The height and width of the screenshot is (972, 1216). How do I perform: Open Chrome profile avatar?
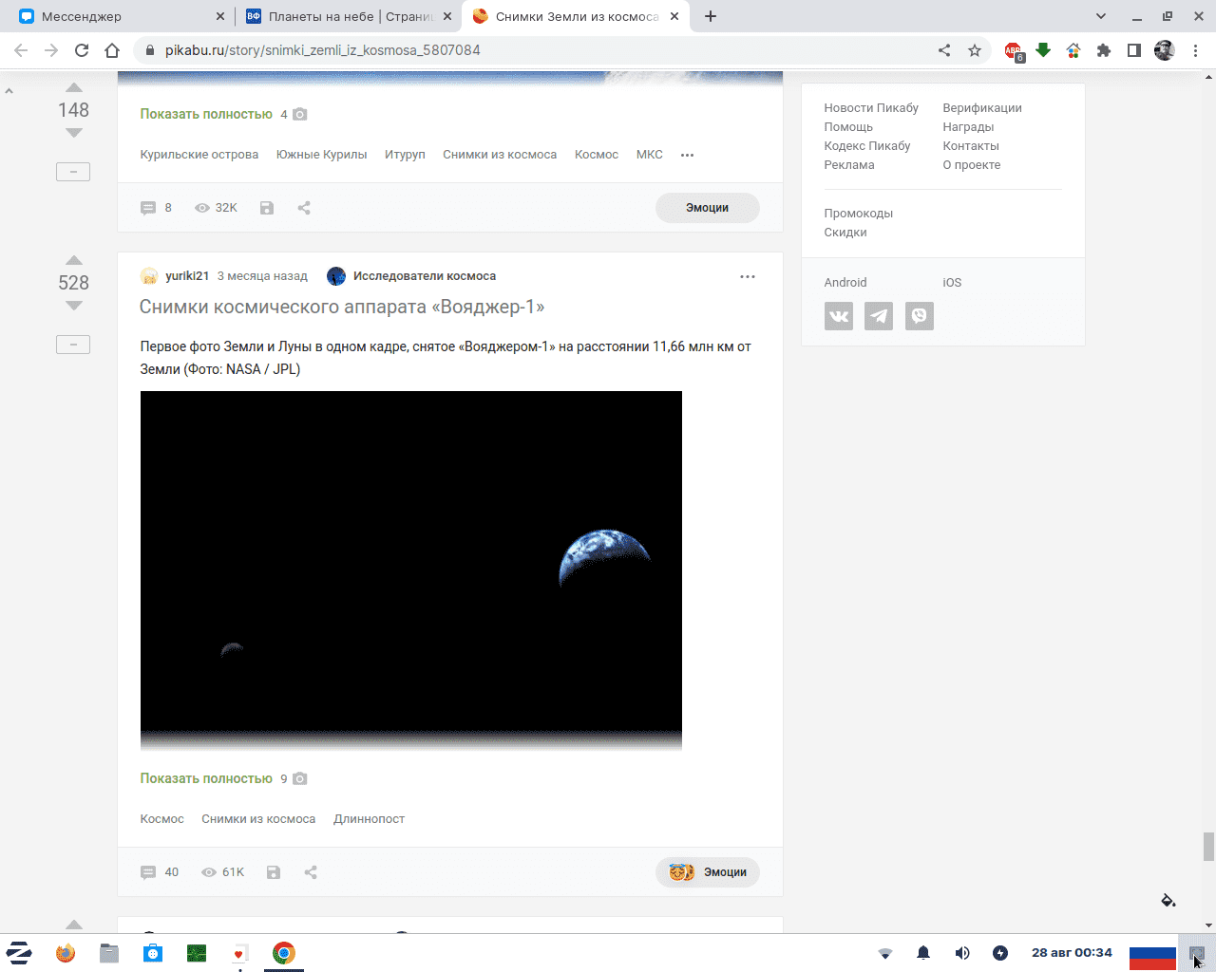pyautogui.click(x=1165, y=50)
